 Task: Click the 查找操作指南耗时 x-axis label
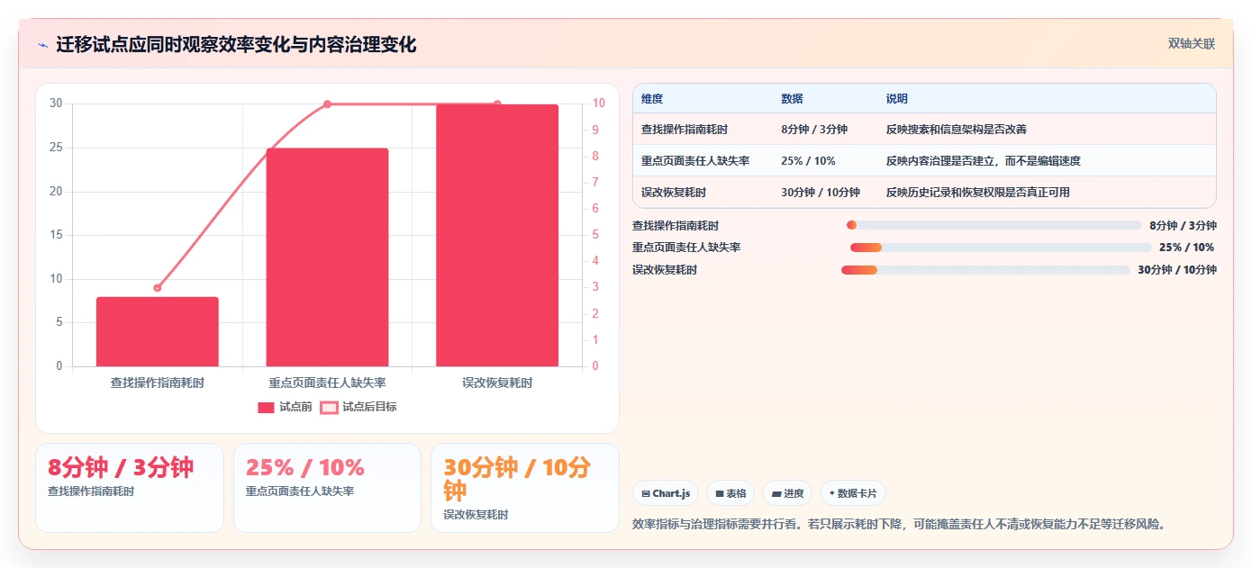(158, 383)
